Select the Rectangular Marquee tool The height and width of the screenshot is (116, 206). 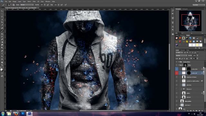(x=2, y=14)
